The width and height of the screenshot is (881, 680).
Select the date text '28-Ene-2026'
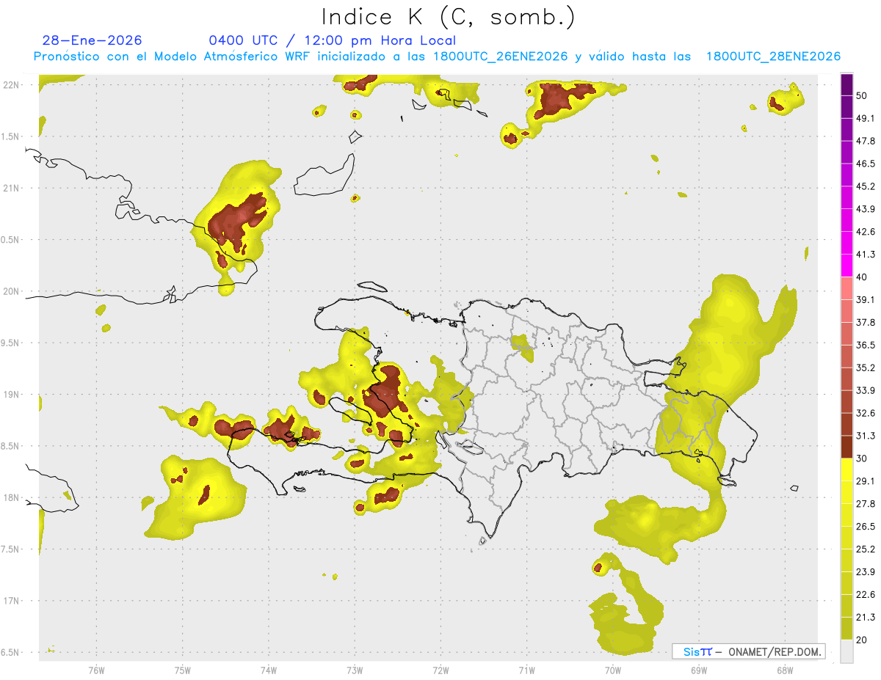pos(93,40)
